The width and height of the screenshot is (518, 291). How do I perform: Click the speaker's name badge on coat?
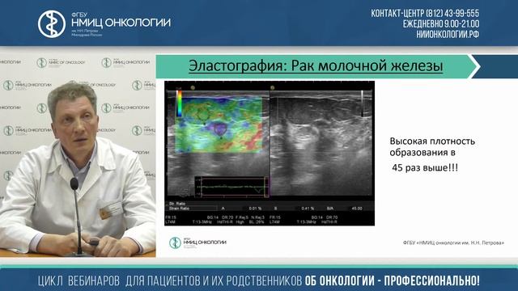coord(109,210)
